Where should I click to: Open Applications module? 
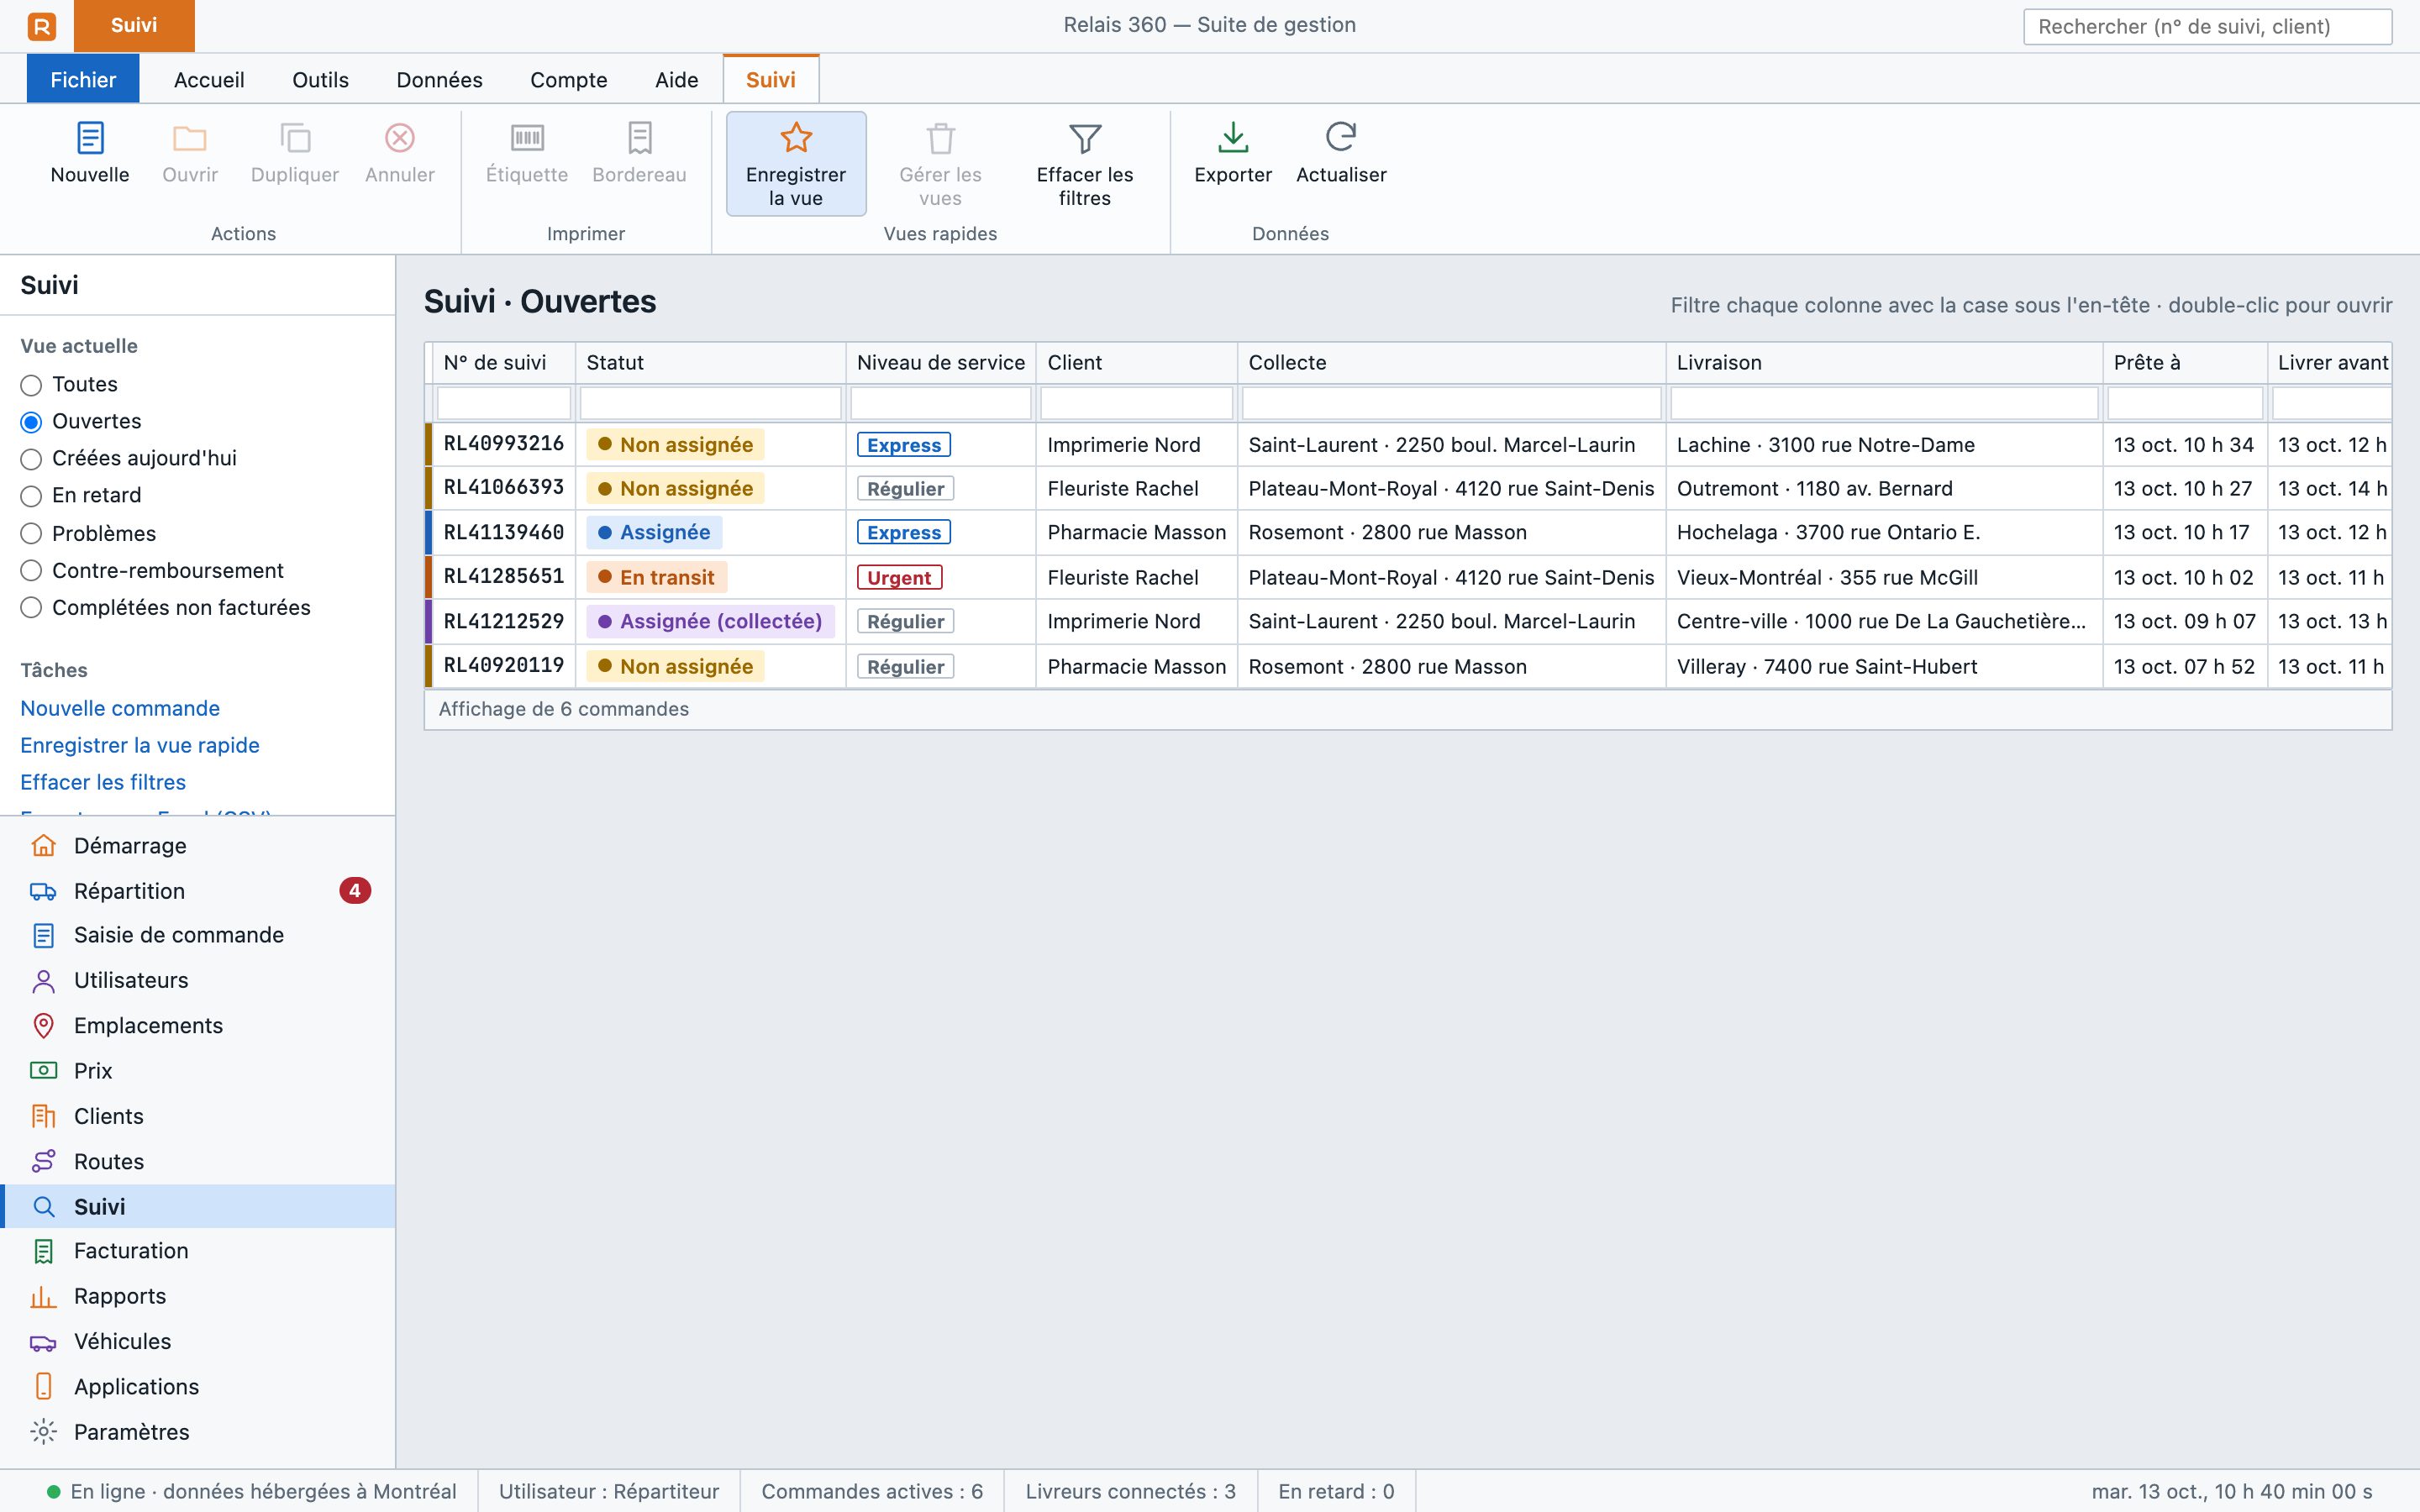(x=198, y=1387)
